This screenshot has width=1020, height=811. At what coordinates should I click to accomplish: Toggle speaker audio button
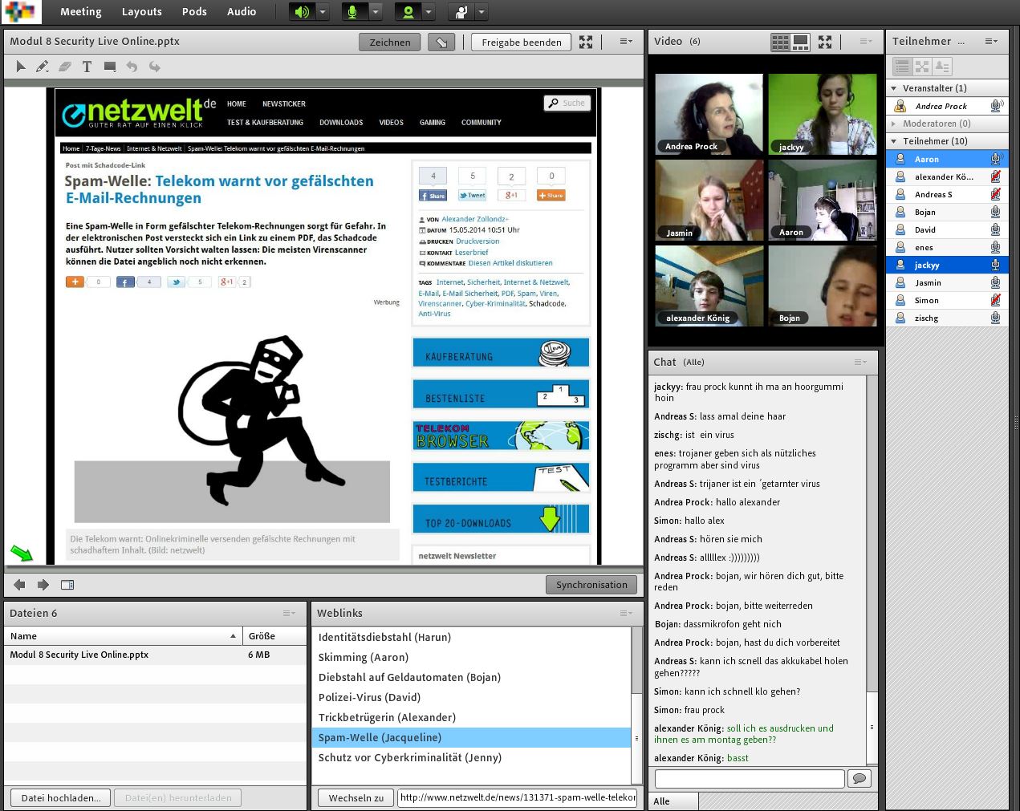303,12
